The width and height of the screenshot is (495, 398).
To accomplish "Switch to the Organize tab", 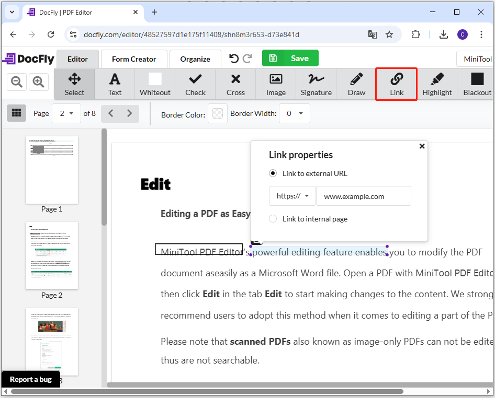I will click(x=195, y=59).
